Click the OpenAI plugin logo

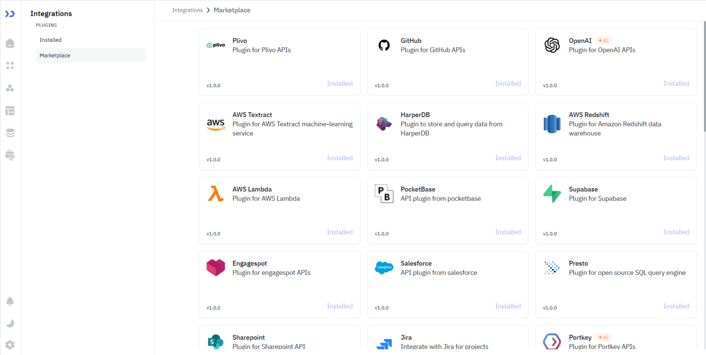coord(552,45)
